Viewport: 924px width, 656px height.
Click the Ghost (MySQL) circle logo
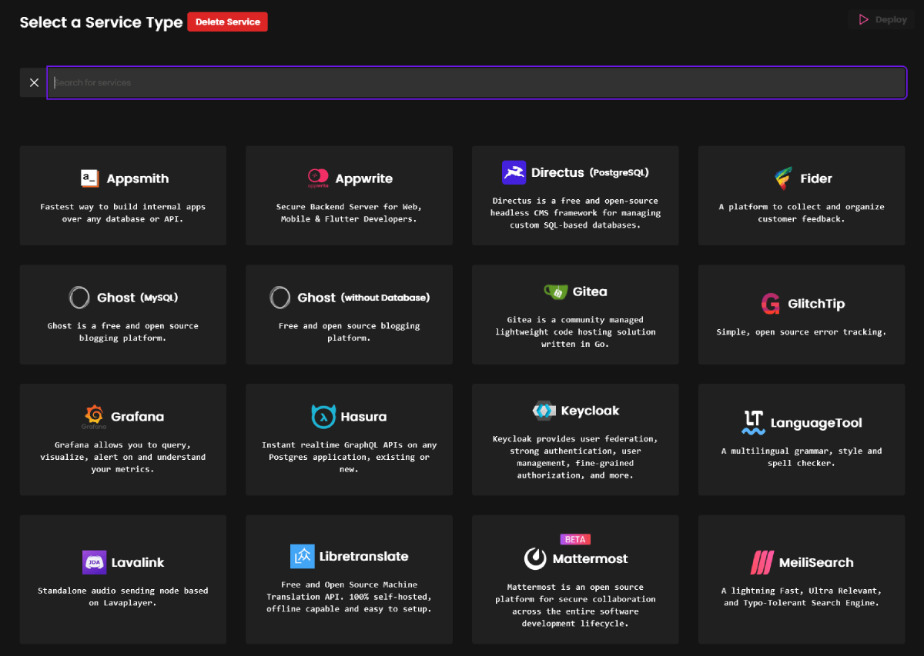coord(79,298)
